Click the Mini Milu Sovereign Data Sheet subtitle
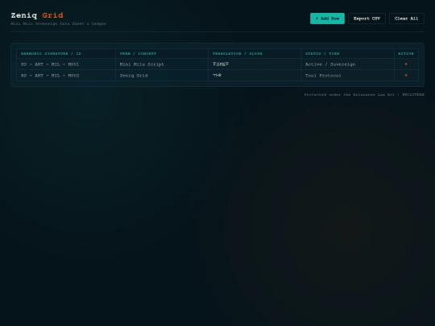The width and height of the screenshot is (435, 326). tap(59, 24)
